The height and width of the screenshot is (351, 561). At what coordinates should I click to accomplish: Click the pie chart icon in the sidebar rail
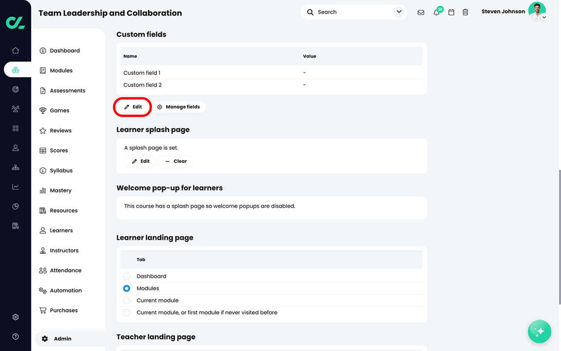15,206
